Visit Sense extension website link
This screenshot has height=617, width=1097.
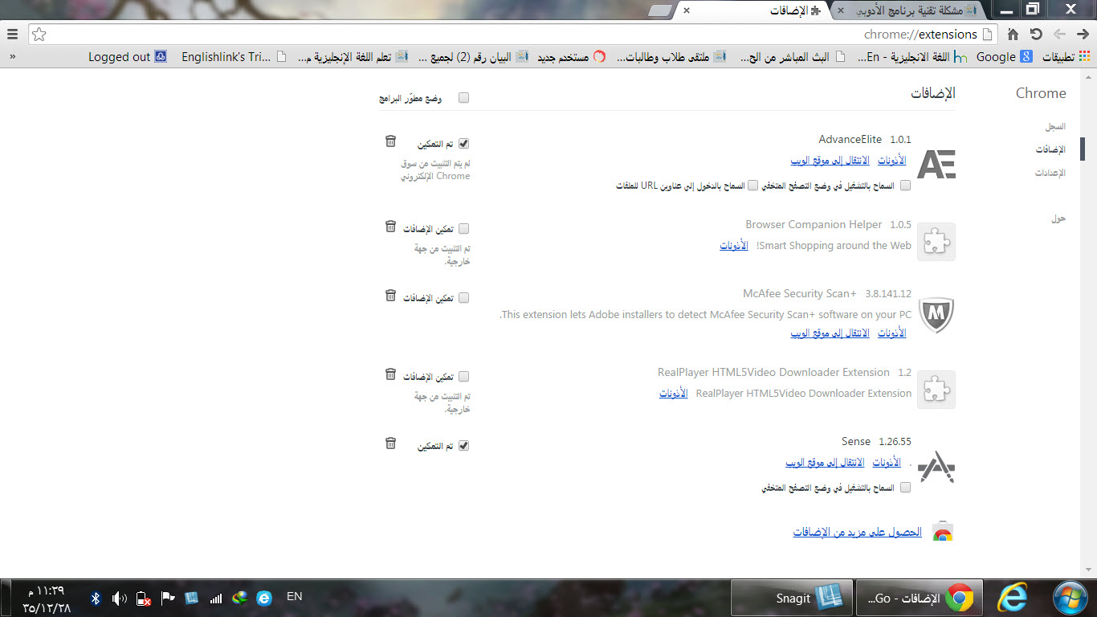coord(825,463)
